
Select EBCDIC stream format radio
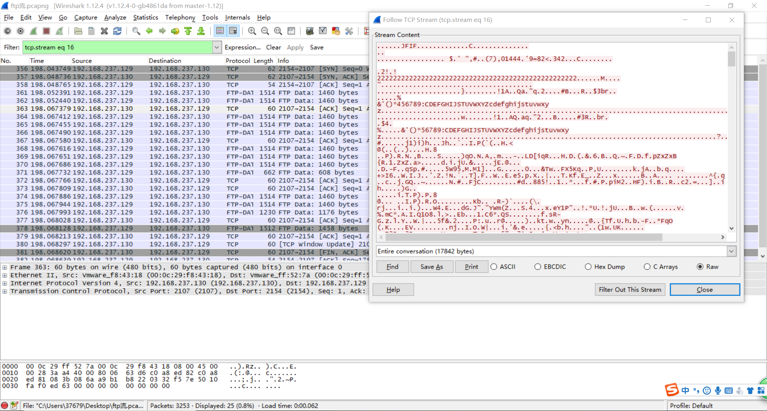pos(538,267)
